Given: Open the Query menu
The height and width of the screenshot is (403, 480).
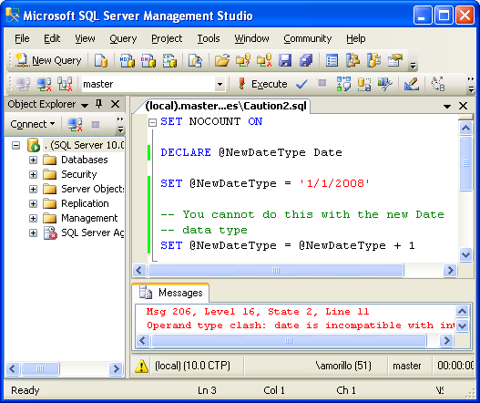Looking at the screenshot, I should click(123, 38).
